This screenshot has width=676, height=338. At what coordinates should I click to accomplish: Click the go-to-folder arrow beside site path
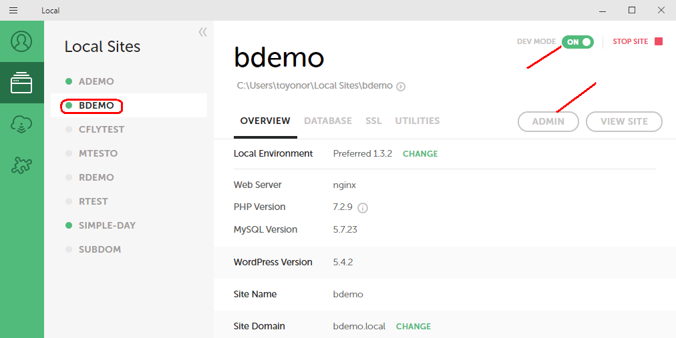tap(401, 86)
